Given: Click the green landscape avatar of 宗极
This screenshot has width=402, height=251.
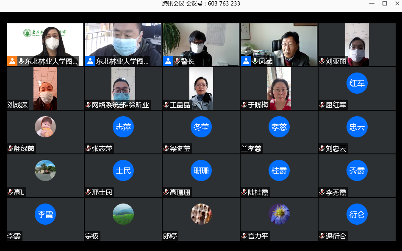Looking at the screenshot, I should (123, 214).
